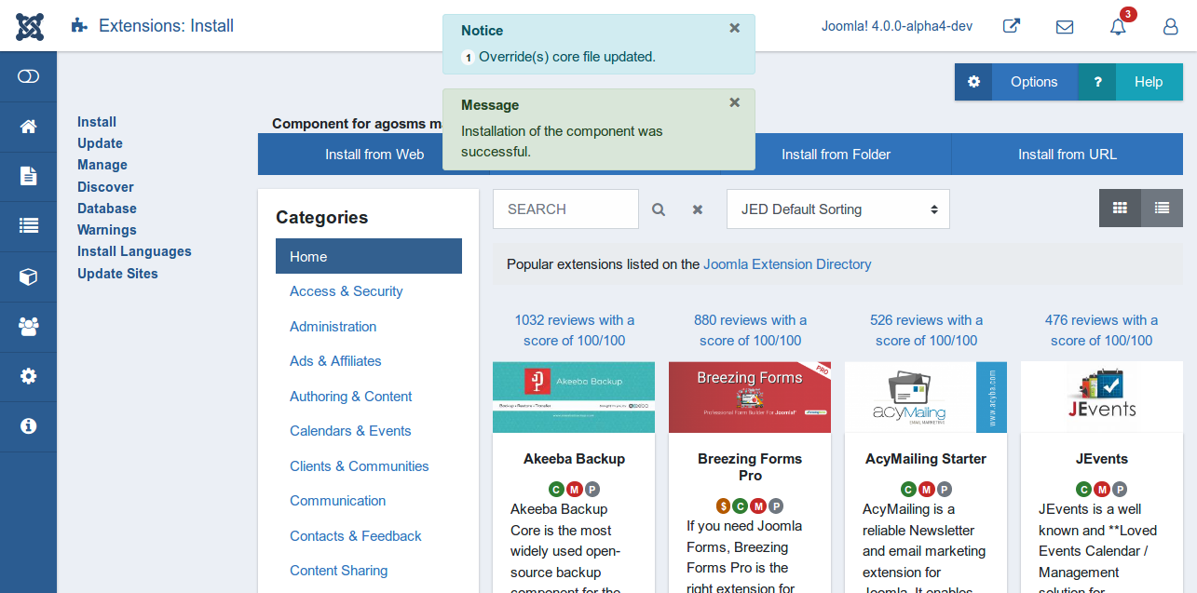Screen dimensions: 1197x593
Task: Click the search magnifier icon
Action: 659,210
